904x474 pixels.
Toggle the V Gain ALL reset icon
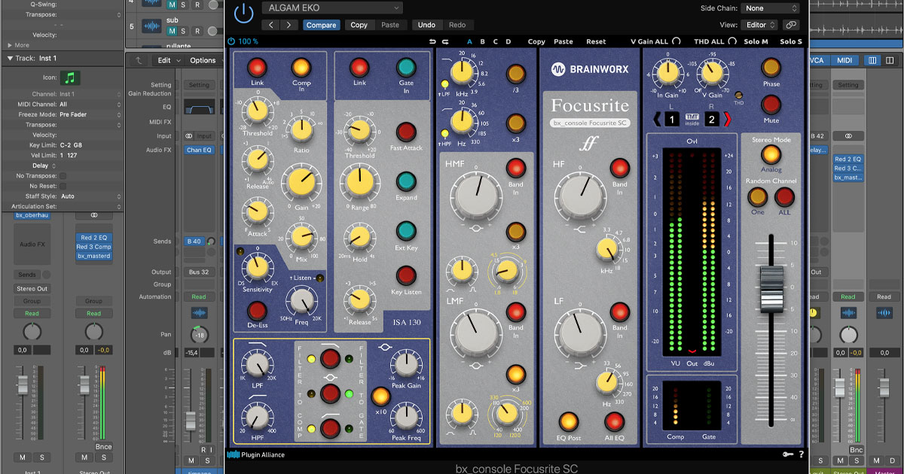[x=676, y=41]
